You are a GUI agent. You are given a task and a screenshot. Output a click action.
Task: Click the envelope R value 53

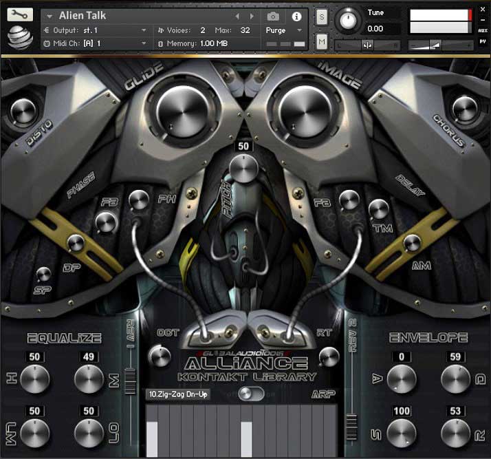pyautogui.click(x=455, y=411)
